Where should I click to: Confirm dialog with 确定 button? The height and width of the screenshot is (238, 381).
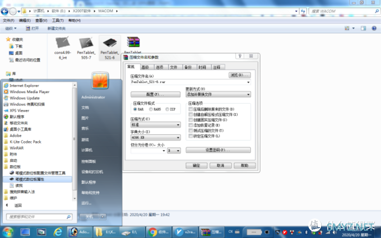(x=196, y=166)
